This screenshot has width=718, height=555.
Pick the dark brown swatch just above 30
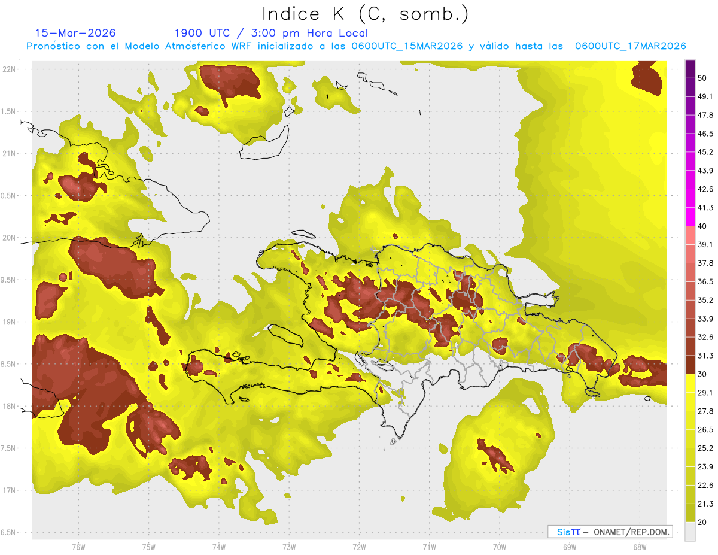690,365
